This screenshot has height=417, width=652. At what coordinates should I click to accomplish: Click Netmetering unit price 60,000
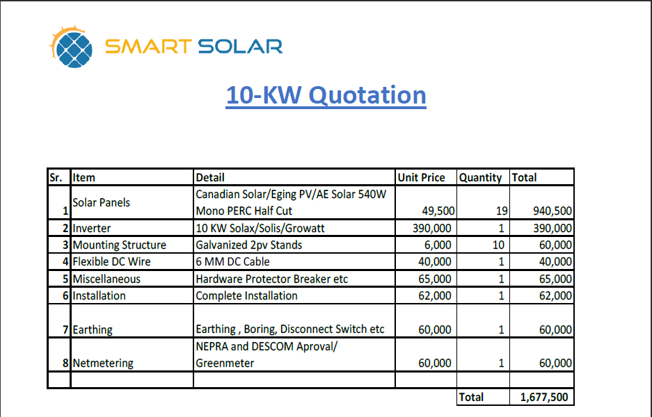pos(435,363)
